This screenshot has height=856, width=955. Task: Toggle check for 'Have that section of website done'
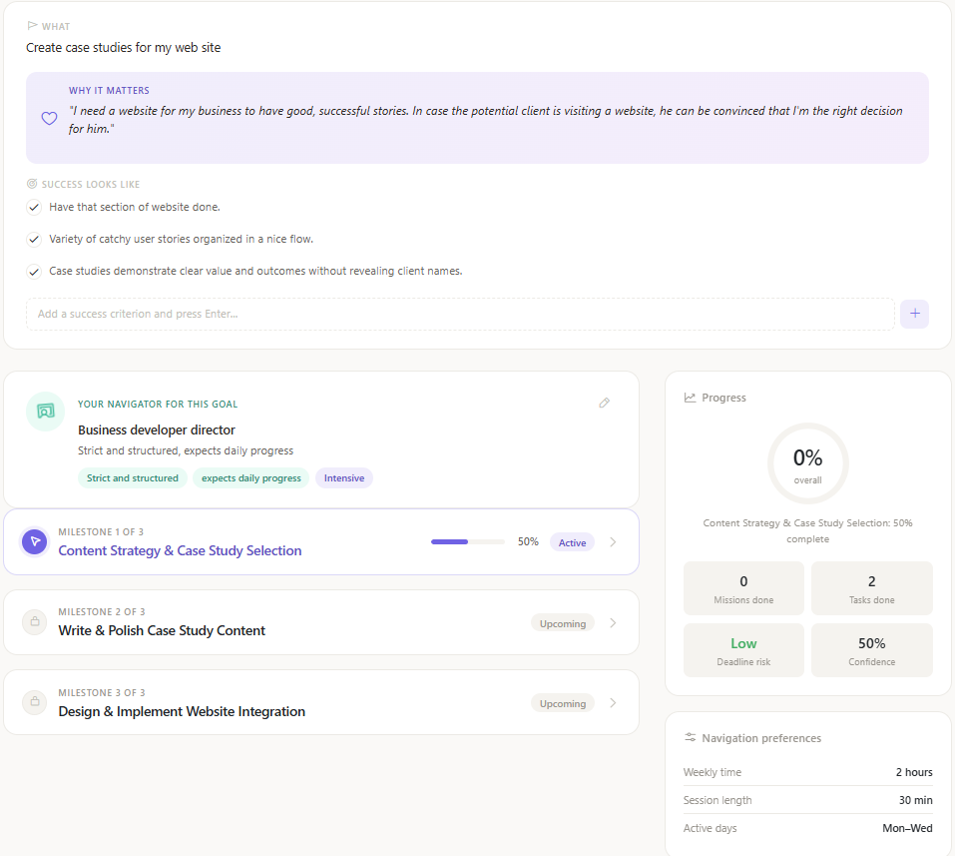click(x=34, y=208)
